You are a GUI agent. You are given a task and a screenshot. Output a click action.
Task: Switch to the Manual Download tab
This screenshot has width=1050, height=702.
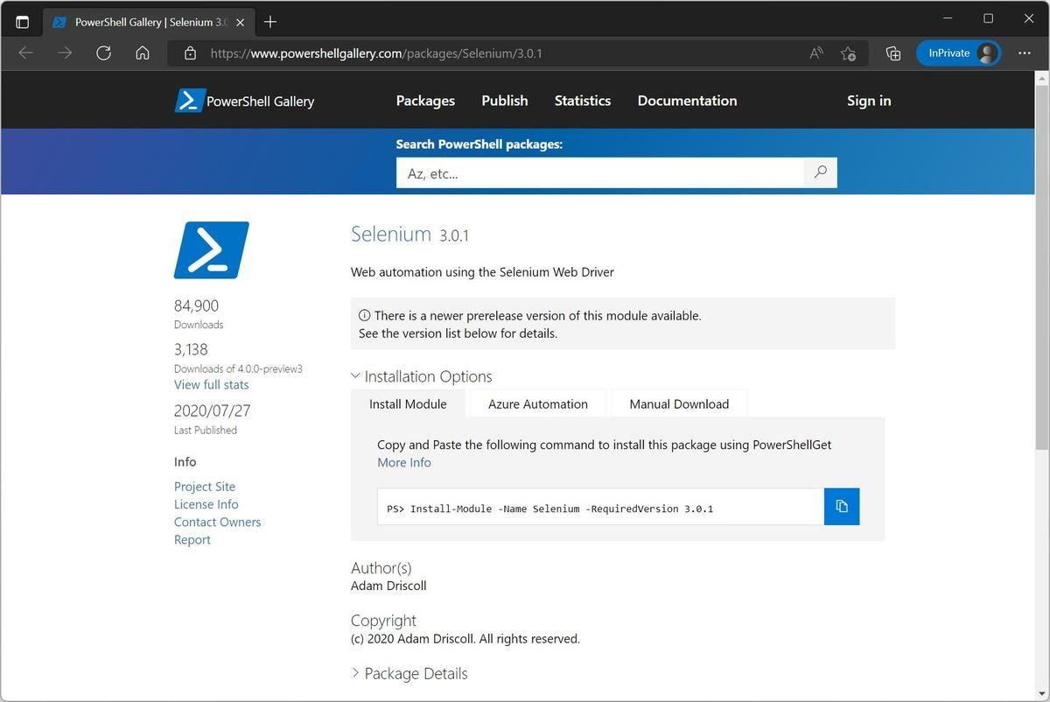pos(679,404)
